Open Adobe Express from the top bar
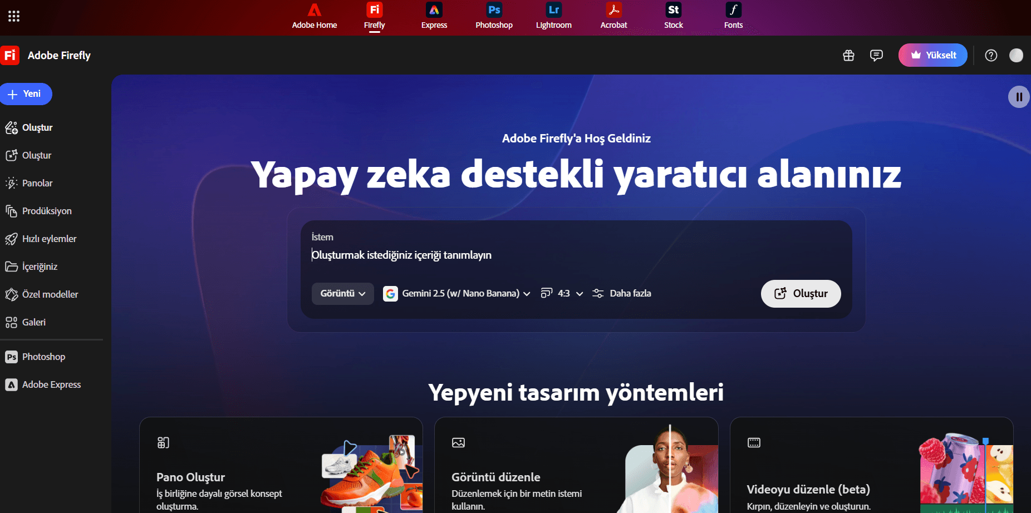 tap(434, 16)
